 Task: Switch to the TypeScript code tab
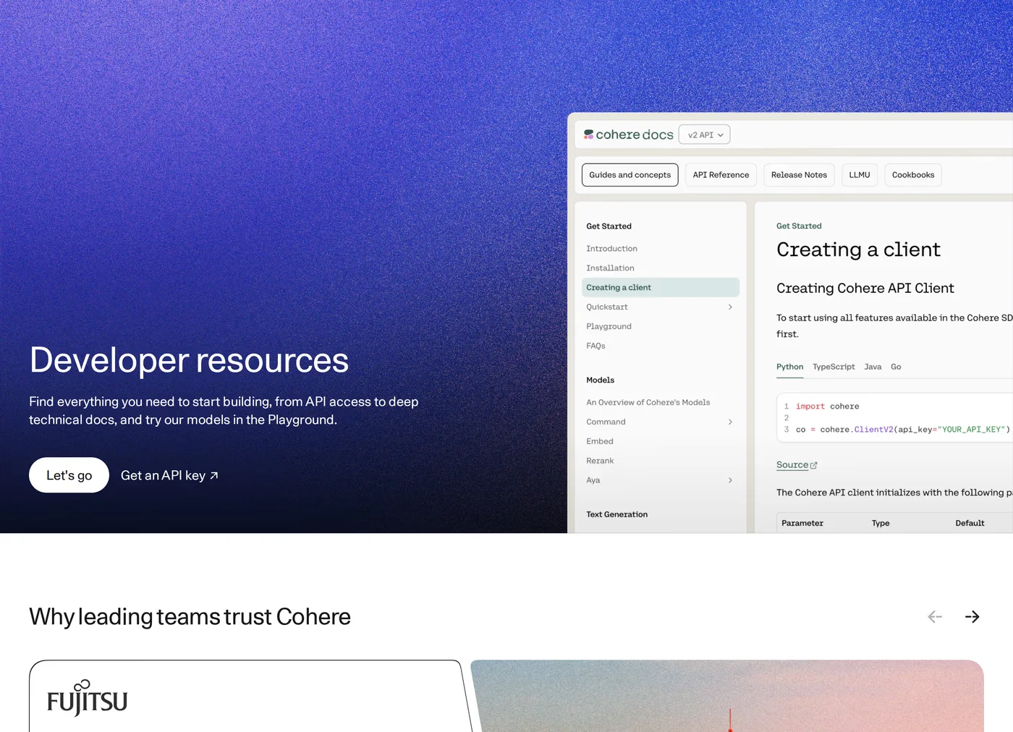coord(834,367)
